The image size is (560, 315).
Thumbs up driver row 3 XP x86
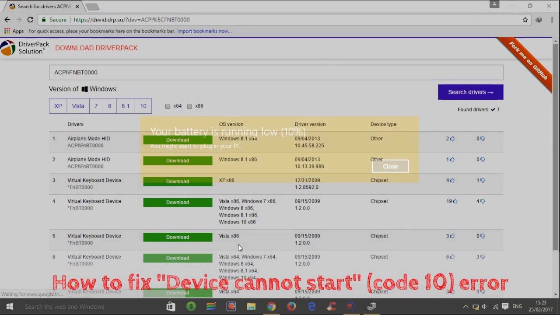(x=452, y=180)
